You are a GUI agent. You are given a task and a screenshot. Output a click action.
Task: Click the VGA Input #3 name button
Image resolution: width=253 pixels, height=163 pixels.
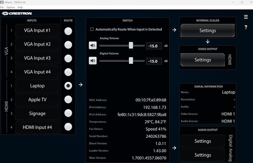[x=37, y=58]
